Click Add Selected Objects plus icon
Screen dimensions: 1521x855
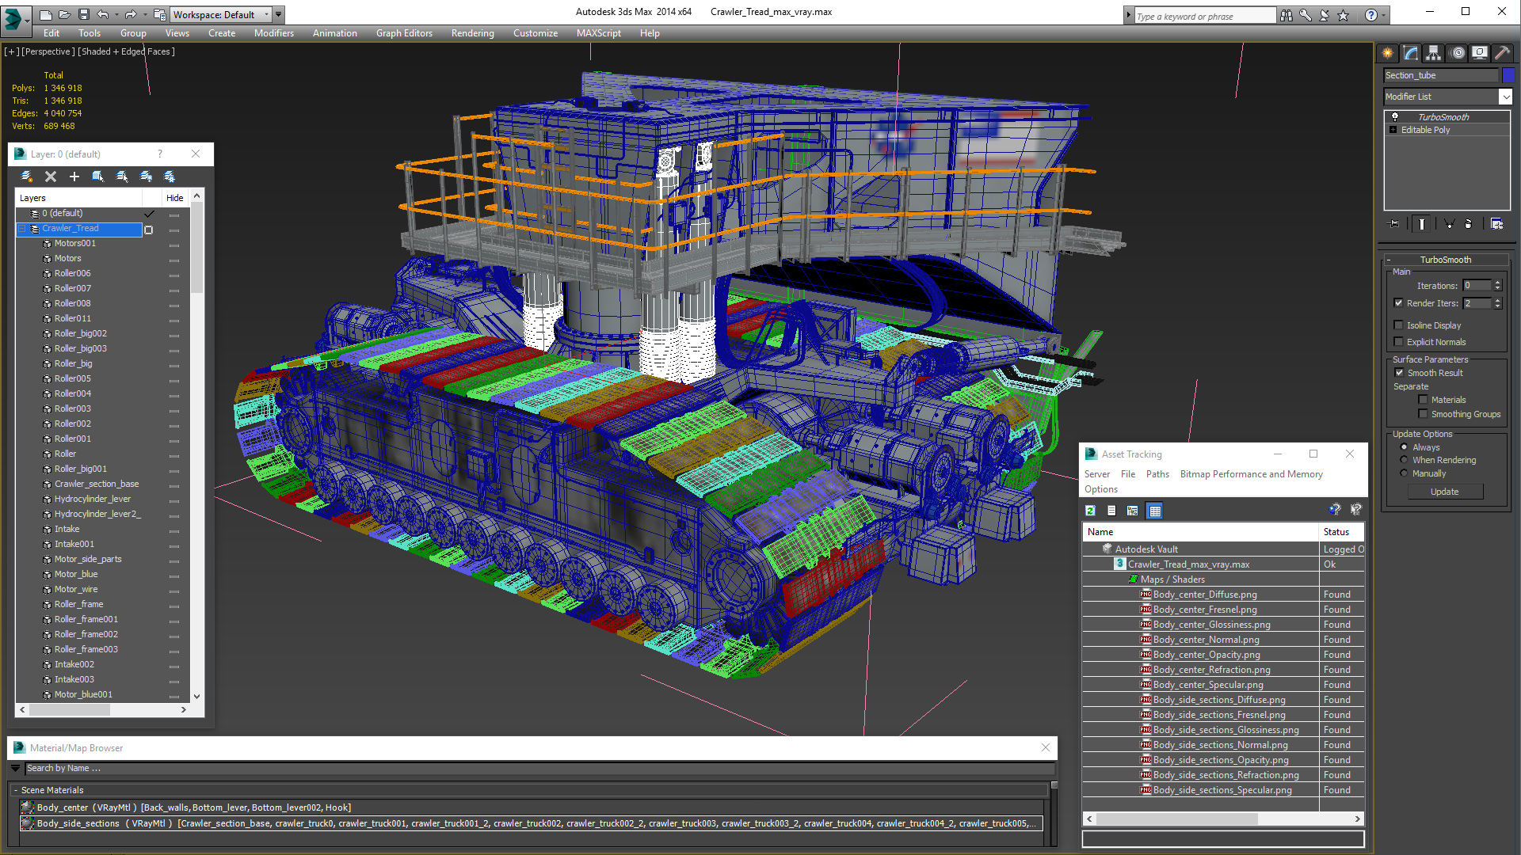74,177
